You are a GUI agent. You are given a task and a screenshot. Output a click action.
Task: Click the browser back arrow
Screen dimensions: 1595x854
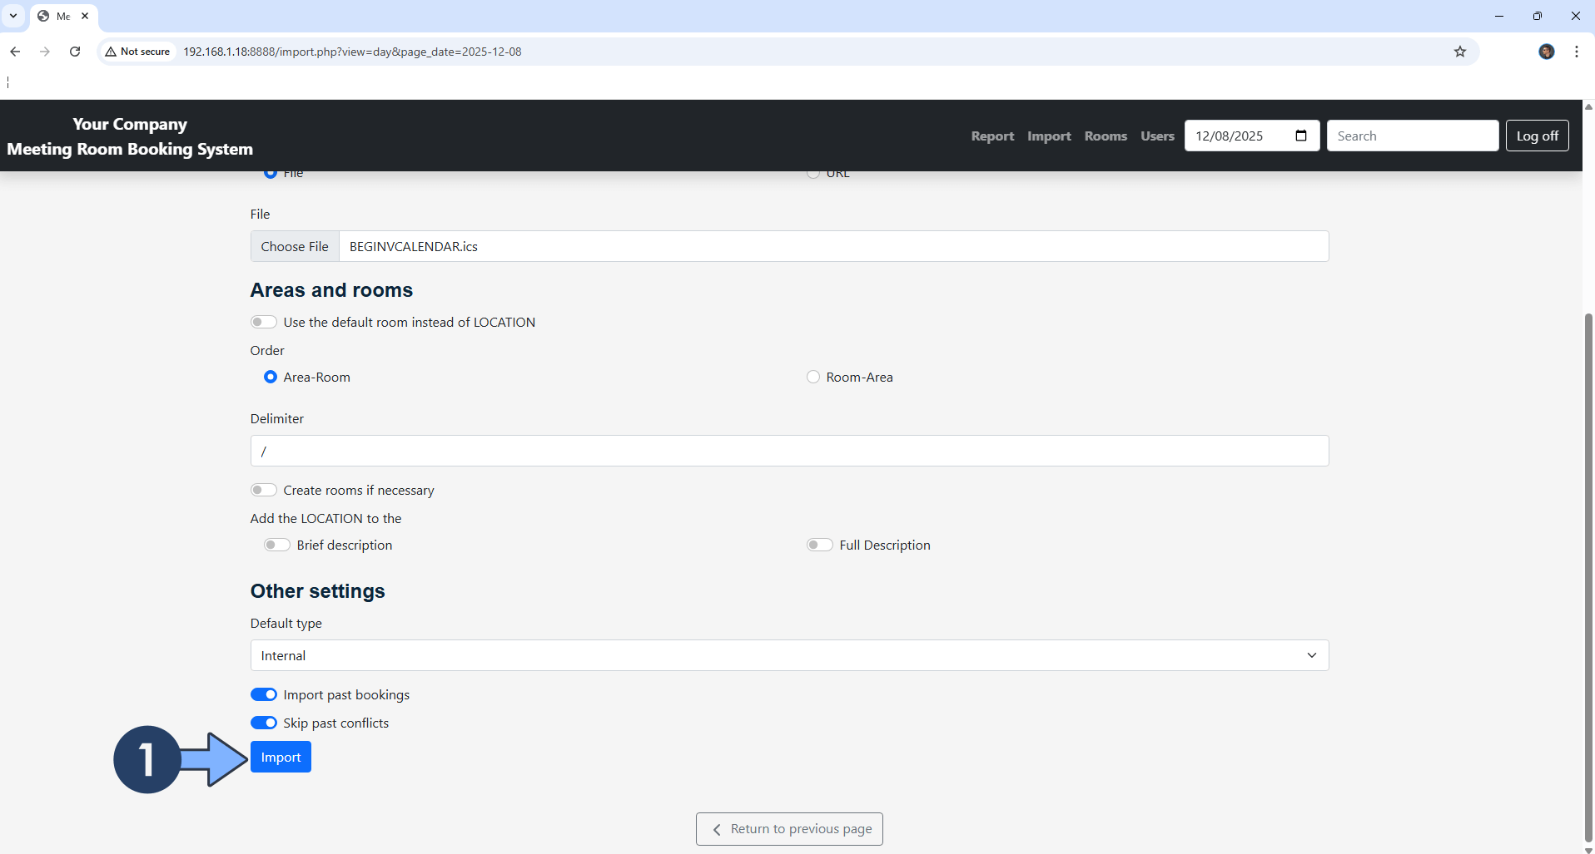pos(15,52)
